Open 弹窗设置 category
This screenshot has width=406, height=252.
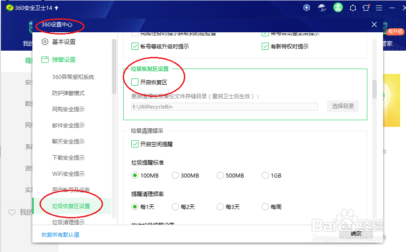64,60
